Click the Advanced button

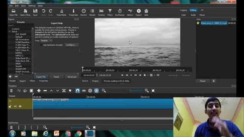[72, 77]
